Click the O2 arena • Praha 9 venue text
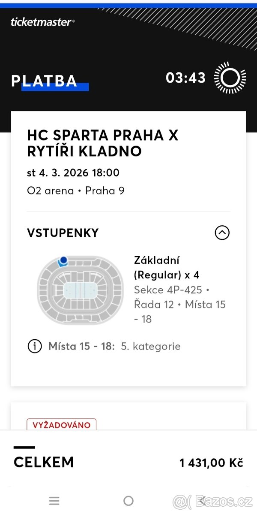This screenshot has height=514, width=257. coord(76,191)
